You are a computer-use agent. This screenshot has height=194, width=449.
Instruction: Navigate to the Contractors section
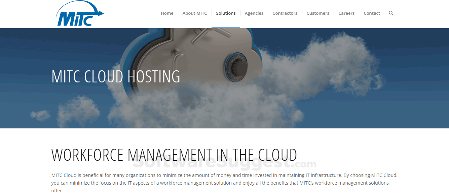[285, 13]
